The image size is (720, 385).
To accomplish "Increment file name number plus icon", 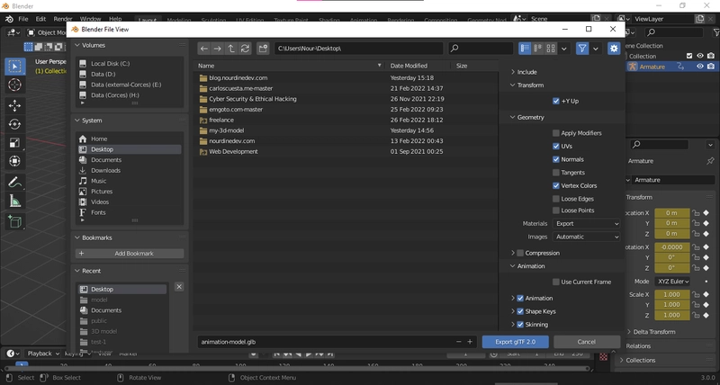I will (470, 342).
